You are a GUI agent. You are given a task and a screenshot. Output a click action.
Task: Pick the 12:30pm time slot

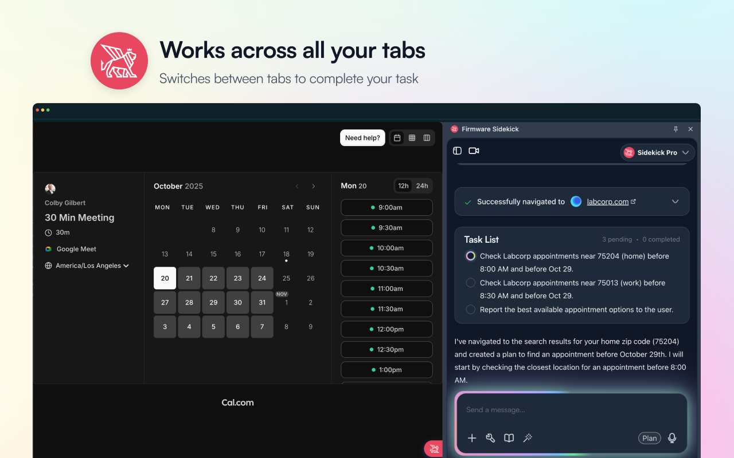[x=386, y=350]
